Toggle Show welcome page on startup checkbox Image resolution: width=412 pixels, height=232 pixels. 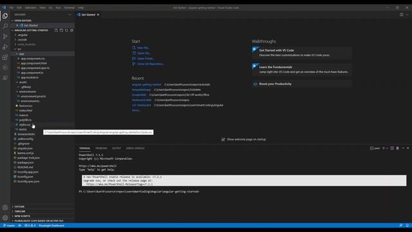point(223,139)
